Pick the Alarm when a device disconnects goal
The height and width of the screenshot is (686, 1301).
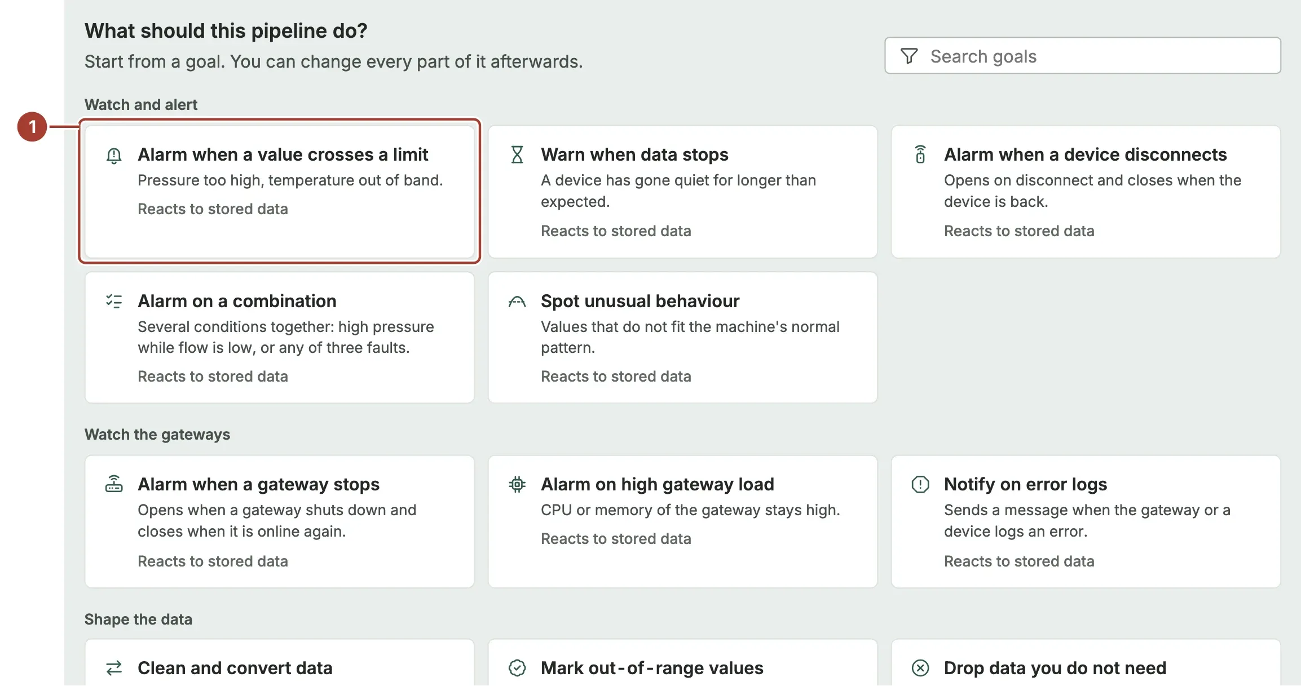coord(1086,192)
